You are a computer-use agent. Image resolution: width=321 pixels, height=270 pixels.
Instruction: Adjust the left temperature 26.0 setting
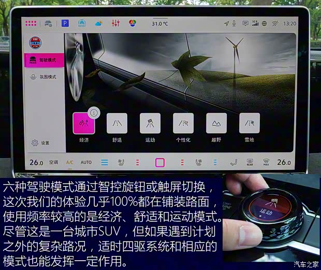(36, 162)
